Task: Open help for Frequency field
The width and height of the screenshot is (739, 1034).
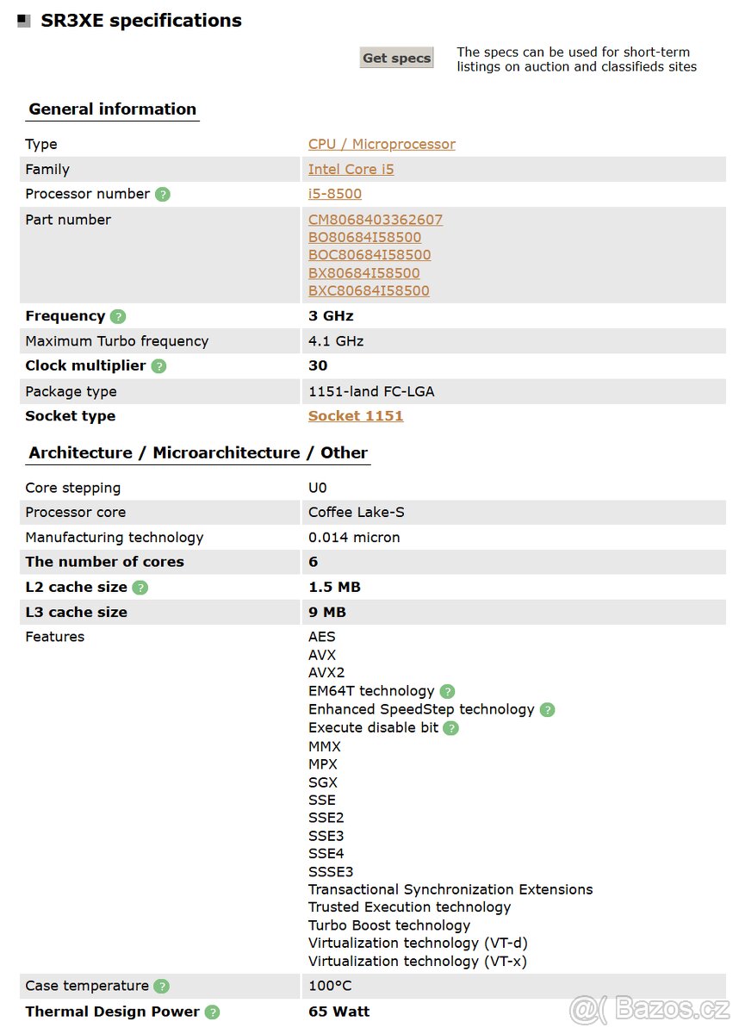Action: click(x=117, y=316)
